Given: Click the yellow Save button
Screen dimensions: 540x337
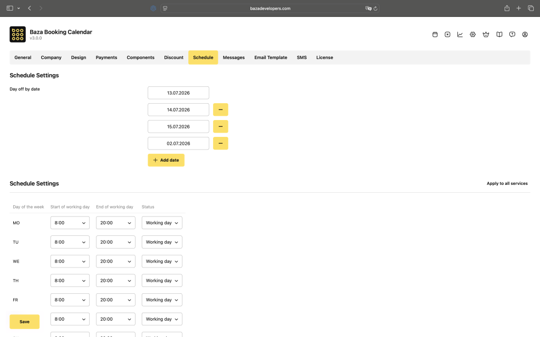Looking at the screenshot, I should click(24, 322).
